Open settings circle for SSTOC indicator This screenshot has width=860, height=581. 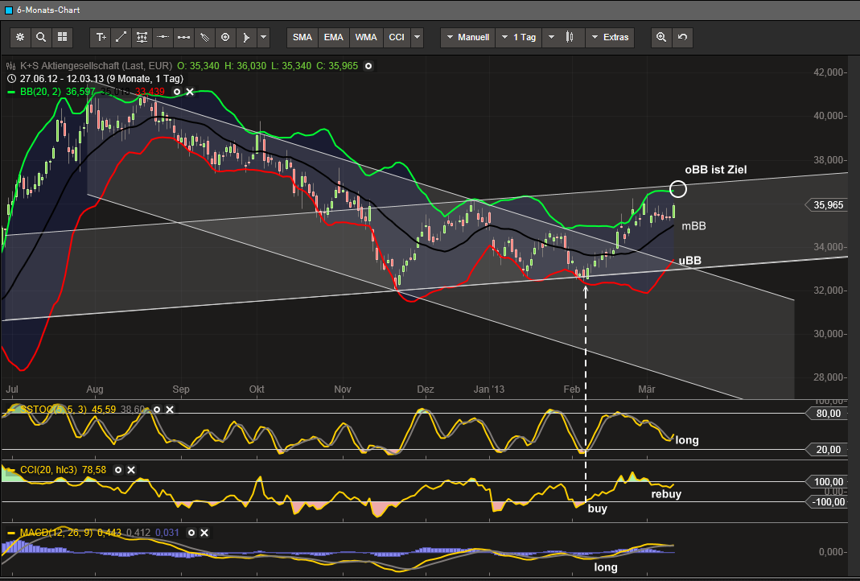pos(156,410)
